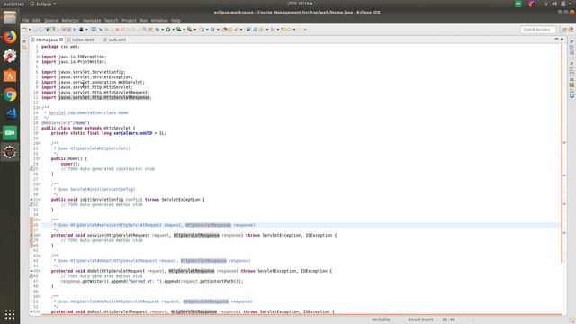Click the overview ruler marker near line 25
Screen dimensions: 576x324
pos(564,142)
